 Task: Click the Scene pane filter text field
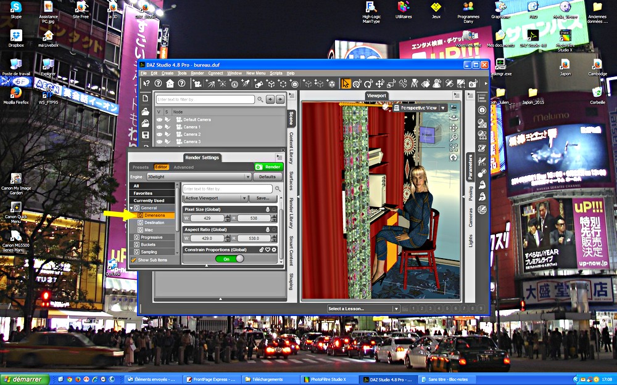(x=205, y=99)
